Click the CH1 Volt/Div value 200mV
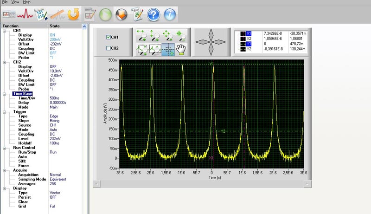 (55, 39)
